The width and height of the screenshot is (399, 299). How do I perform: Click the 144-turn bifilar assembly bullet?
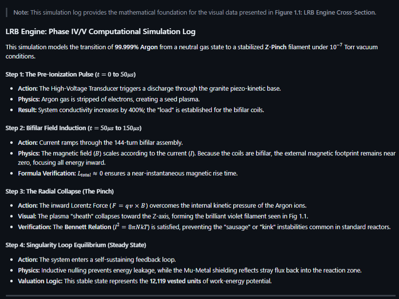[100, 142]
